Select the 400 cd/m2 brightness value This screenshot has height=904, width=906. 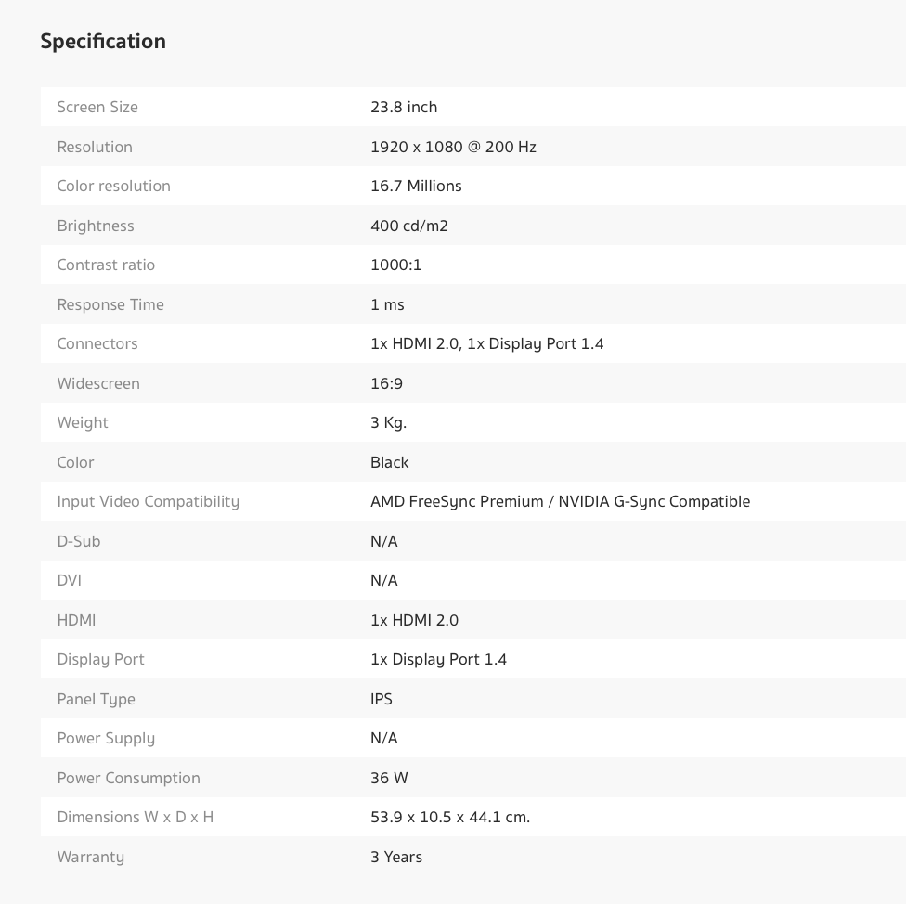[x=409, y=226]
